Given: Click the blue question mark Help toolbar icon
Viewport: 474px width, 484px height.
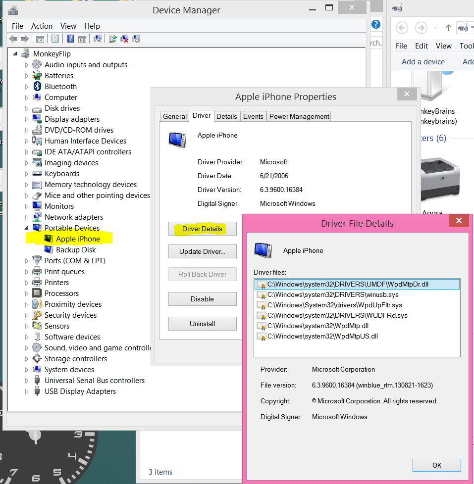Looking at the screenshot, I should point(71,39).
